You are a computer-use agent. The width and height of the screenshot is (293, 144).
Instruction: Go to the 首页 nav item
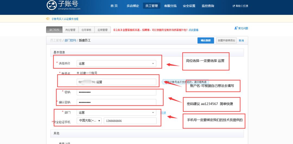(x=114, y=6)
